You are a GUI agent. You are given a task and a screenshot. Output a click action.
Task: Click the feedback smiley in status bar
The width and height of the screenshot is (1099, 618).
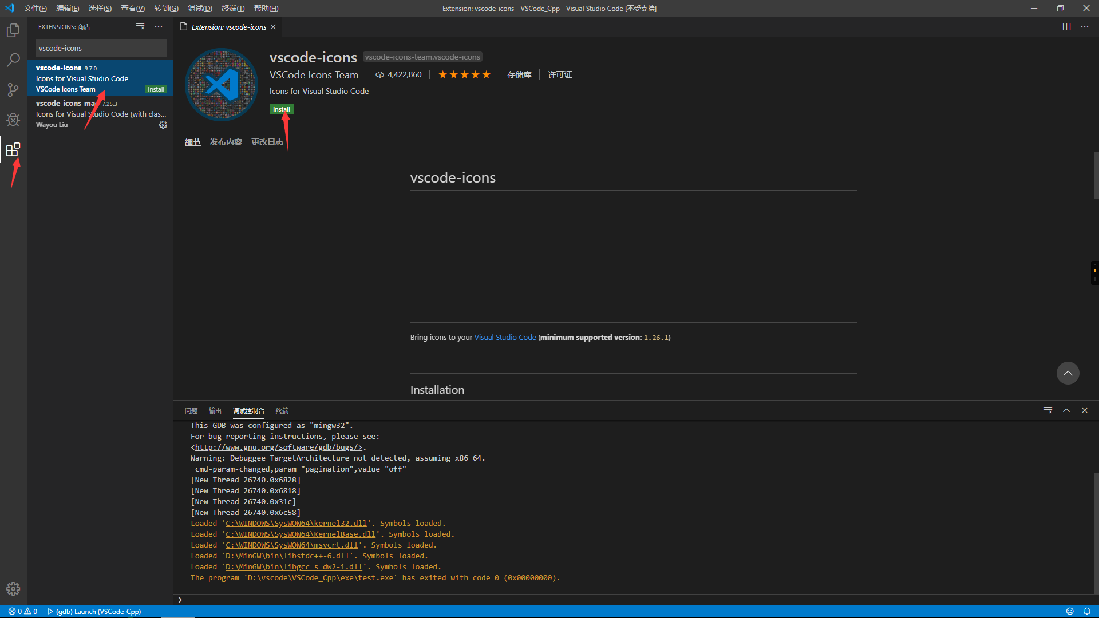pyautogui.click(x=1070, y=611)
